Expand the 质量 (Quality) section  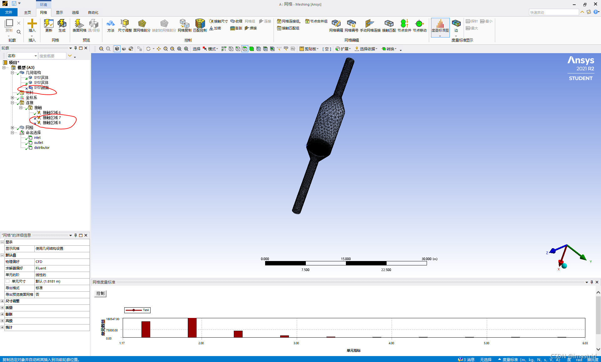tap(2, 308)
